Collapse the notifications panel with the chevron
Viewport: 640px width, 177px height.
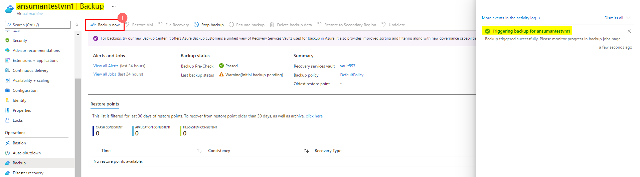coord(628,18)
